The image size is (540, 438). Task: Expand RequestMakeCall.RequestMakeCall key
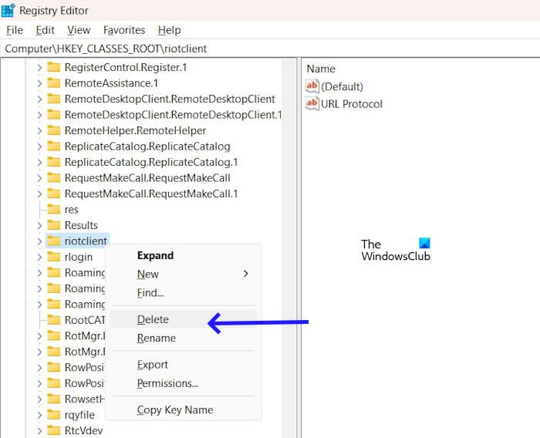click(39, 178)
